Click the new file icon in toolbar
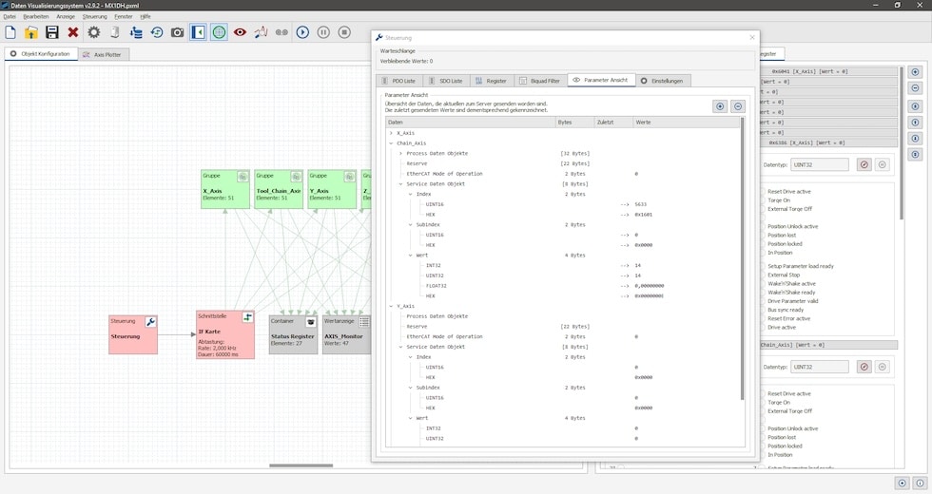 point(10,32)
